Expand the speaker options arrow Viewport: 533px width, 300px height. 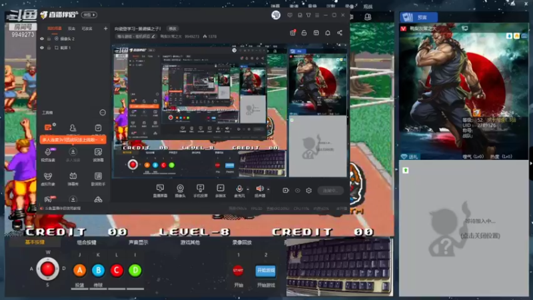pyautogui.click(x=268, y=189)
